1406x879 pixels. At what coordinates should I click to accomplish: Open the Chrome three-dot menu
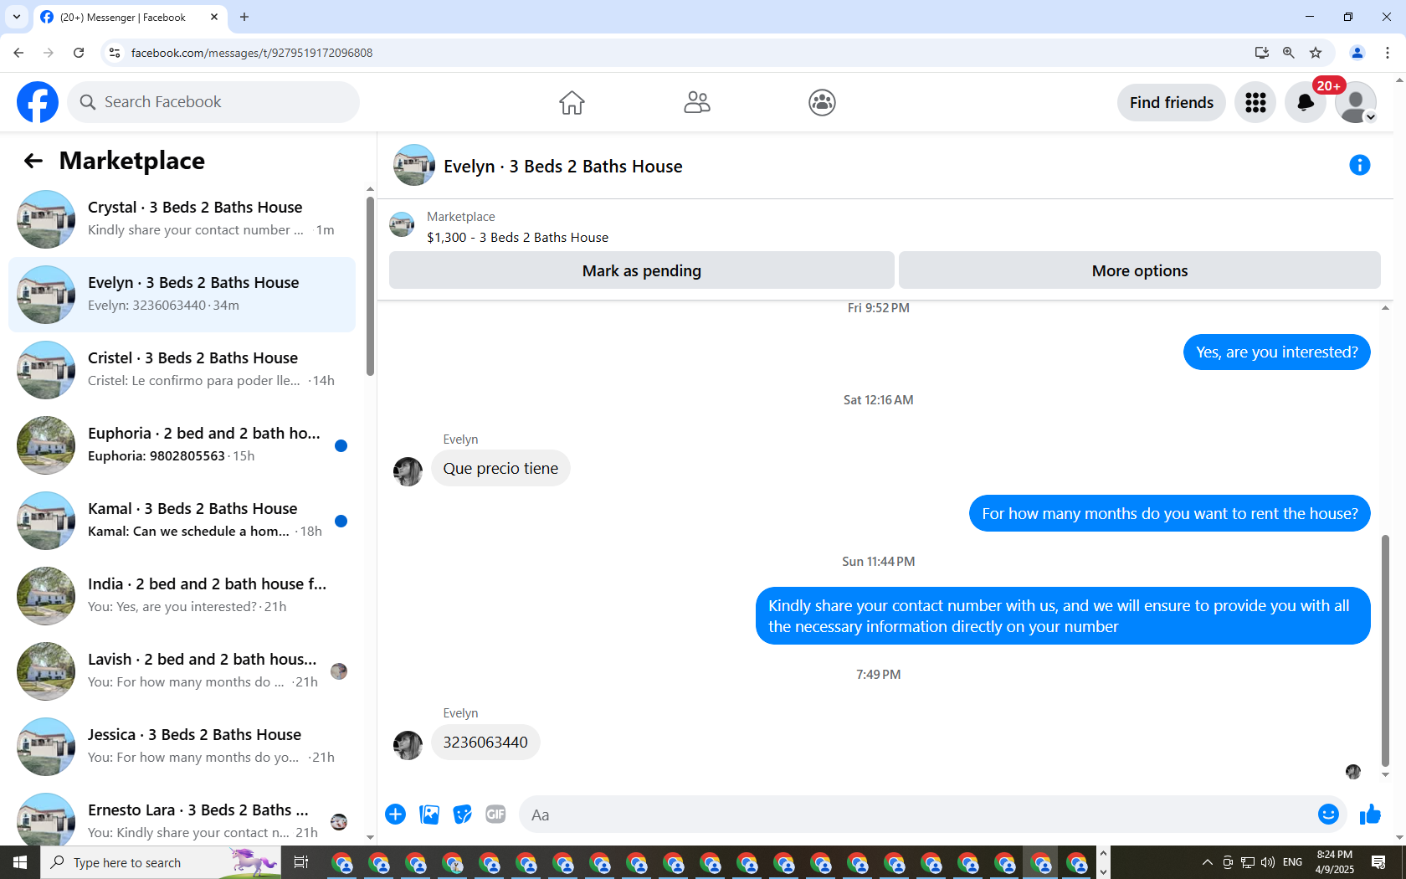1388,53
